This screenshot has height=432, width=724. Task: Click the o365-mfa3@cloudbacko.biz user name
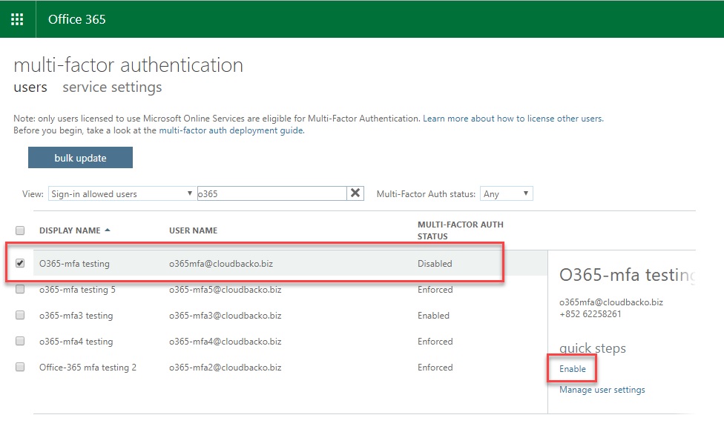click(225, 316)
